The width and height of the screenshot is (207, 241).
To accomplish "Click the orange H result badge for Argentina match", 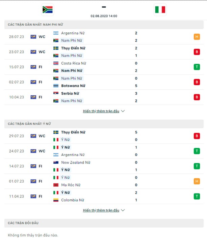I will [197, 37].
